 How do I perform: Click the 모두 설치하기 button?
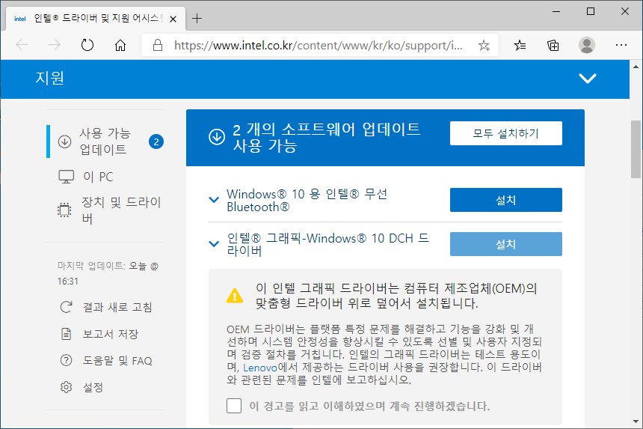pos(505,133)
